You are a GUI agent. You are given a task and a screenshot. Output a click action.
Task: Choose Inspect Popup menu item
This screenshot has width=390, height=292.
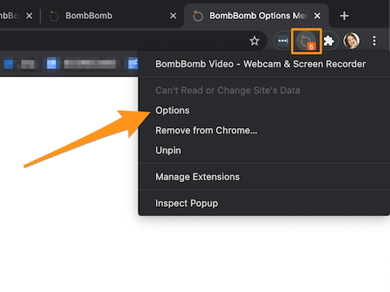264,203
